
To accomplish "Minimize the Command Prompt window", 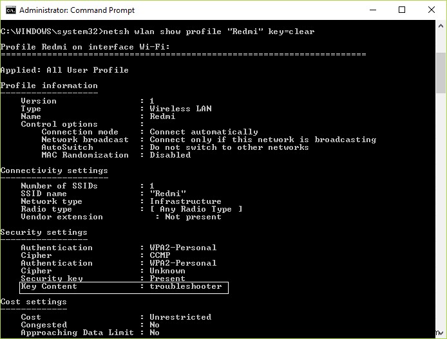I will tap(374, 10).
